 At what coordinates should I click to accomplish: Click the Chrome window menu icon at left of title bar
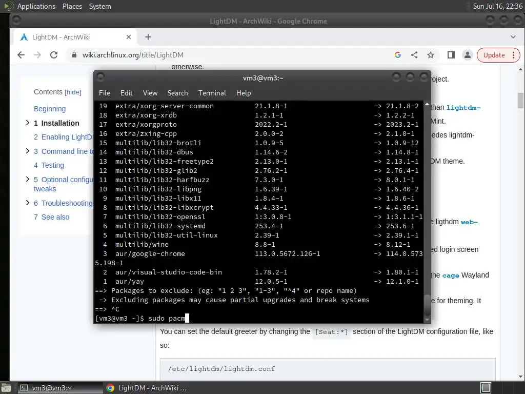coord(16,21)
